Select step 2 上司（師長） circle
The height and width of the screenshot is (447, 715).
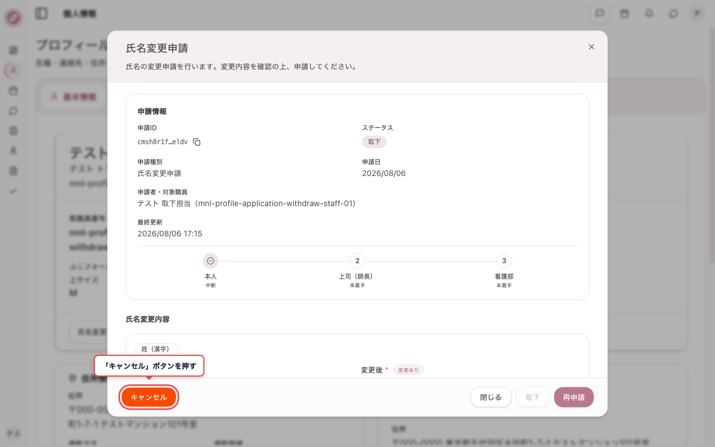point(357,261)
